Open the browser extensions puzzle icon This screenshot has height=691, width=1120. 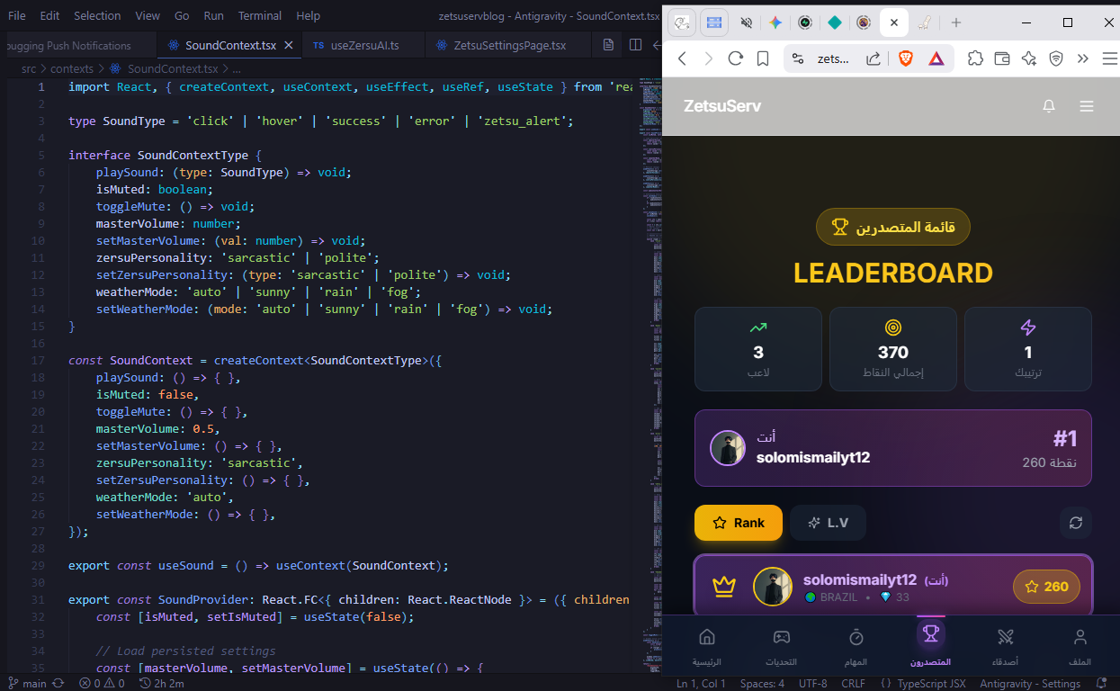(975, 58)
